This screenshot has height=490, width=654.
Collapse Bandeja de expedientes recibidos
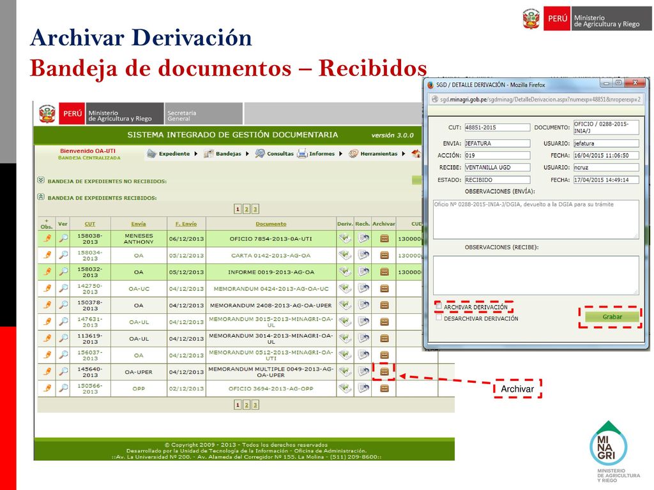pos(41,197)
